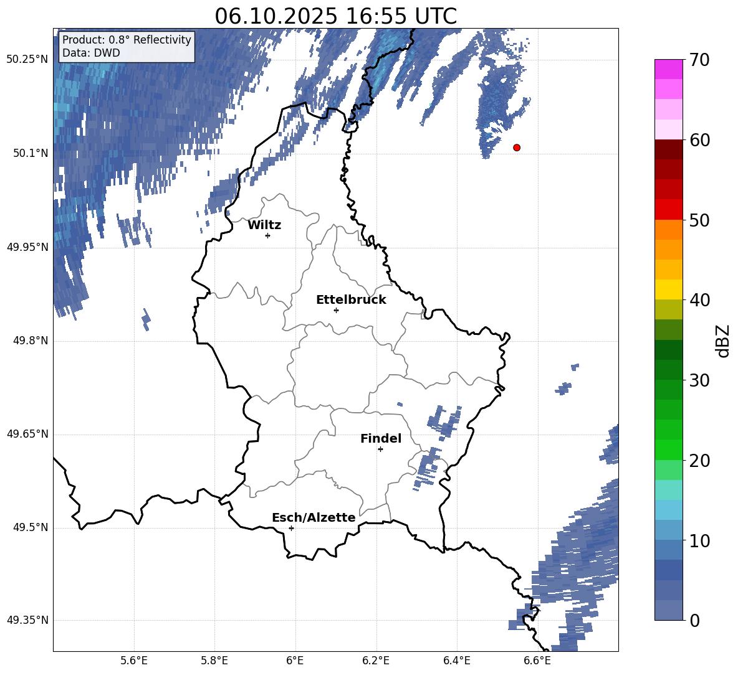Click the 49.8°N latitude label
Viewport: 738px width, 673px height.
click(x=31, y=341)
